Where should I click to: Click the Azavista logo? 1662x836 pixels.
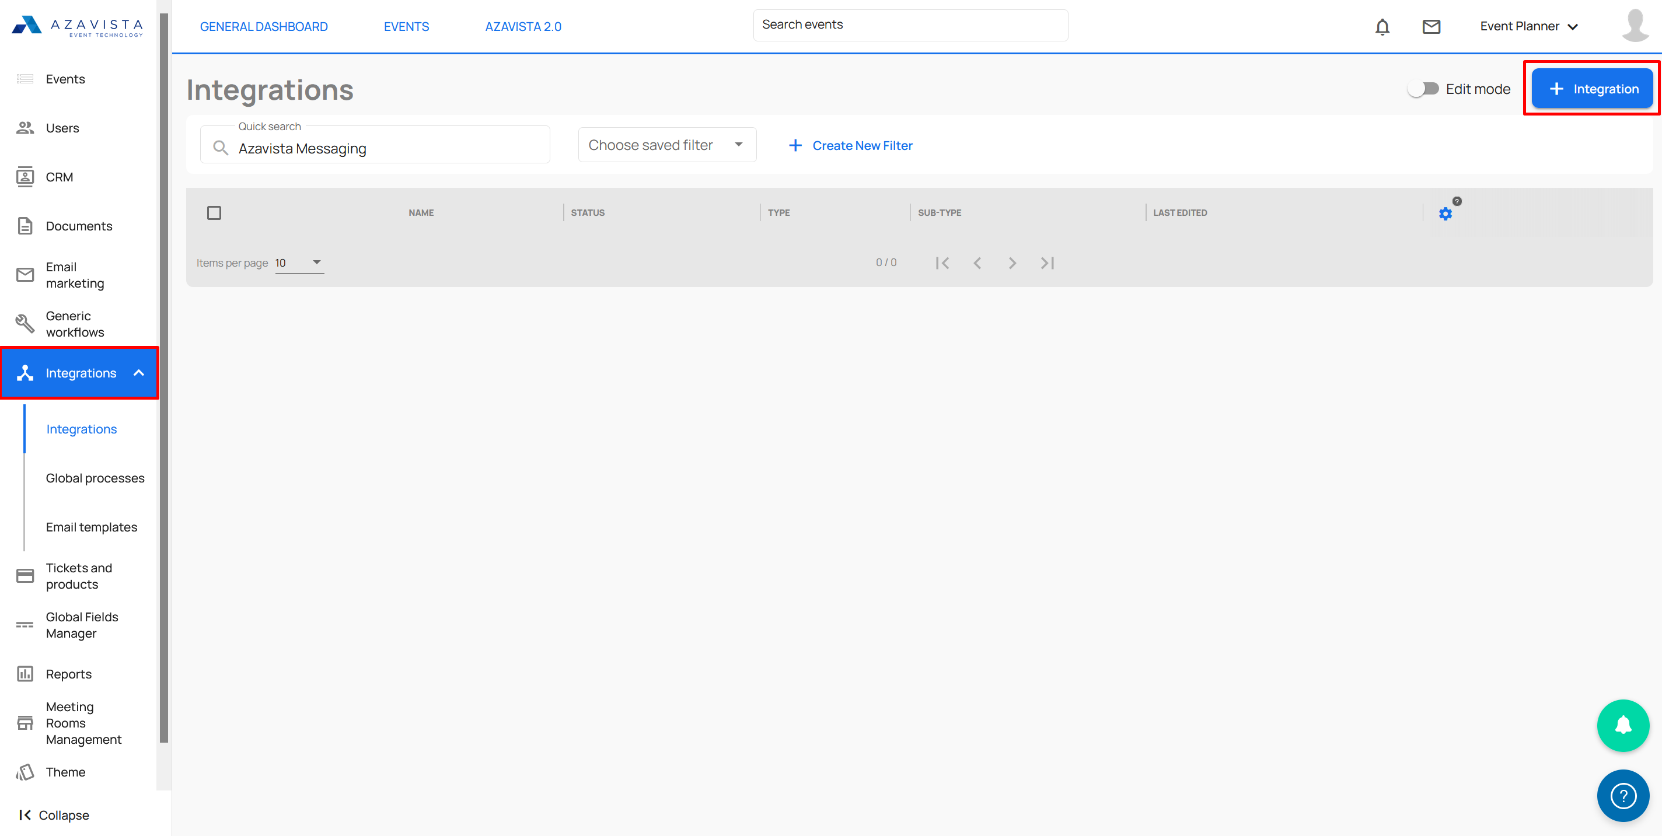click(78, 26)
